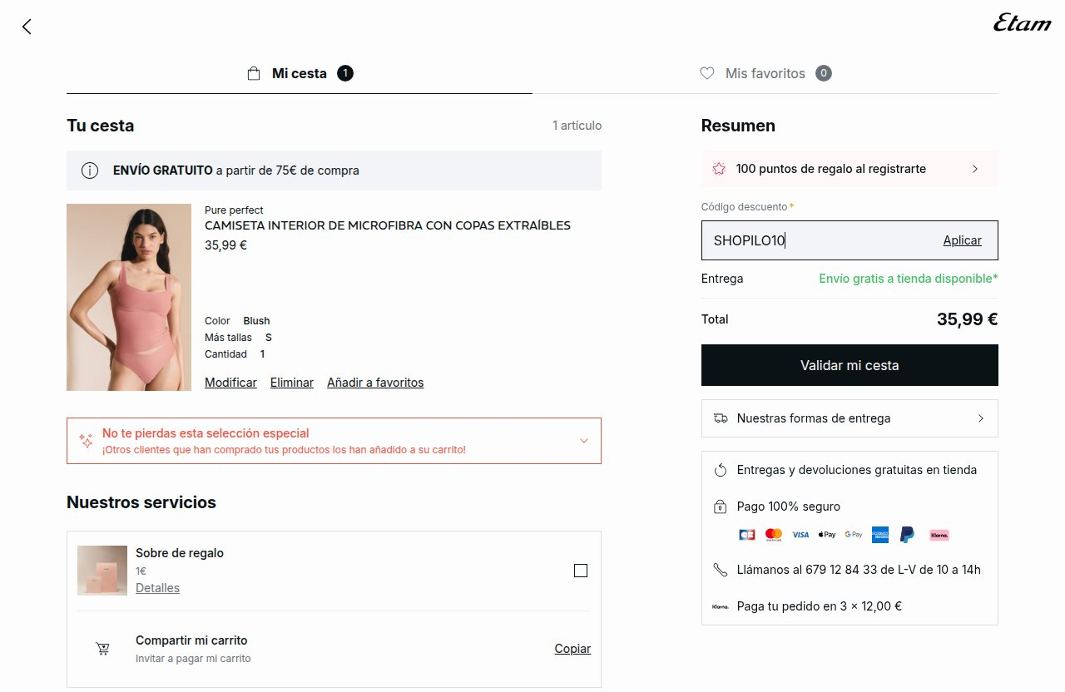The image size is (1065, 692).
Task: Click the Visa payment icon
Action: pos(800,535)
